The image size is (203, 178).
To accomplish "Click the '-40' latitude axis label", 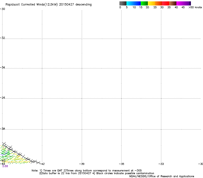I will (x=2, y=160).
